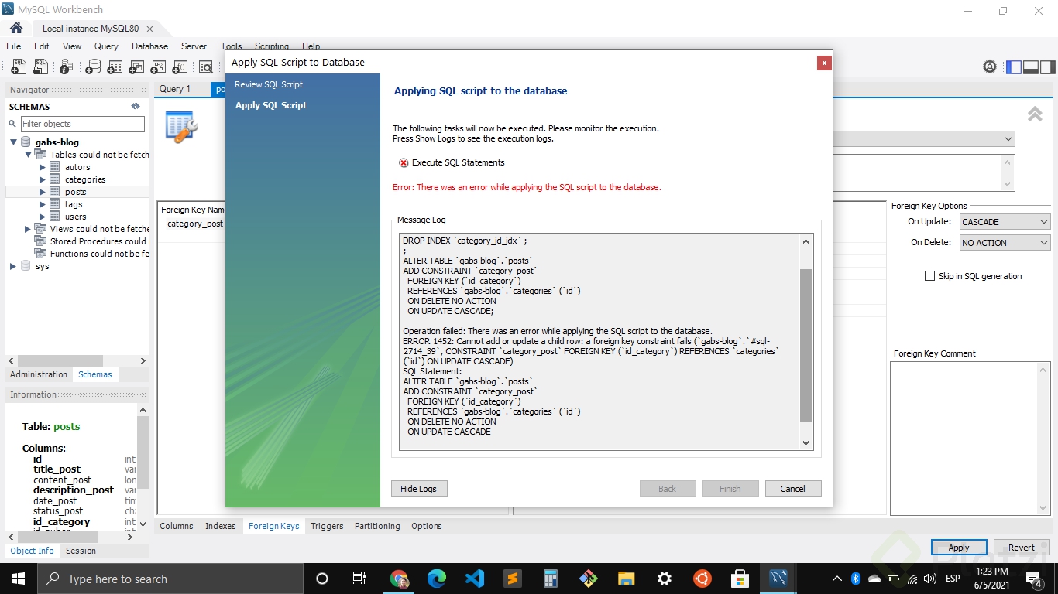Expand the tags table
This screenshot has height=594, width=1058.
click(43, 204)
